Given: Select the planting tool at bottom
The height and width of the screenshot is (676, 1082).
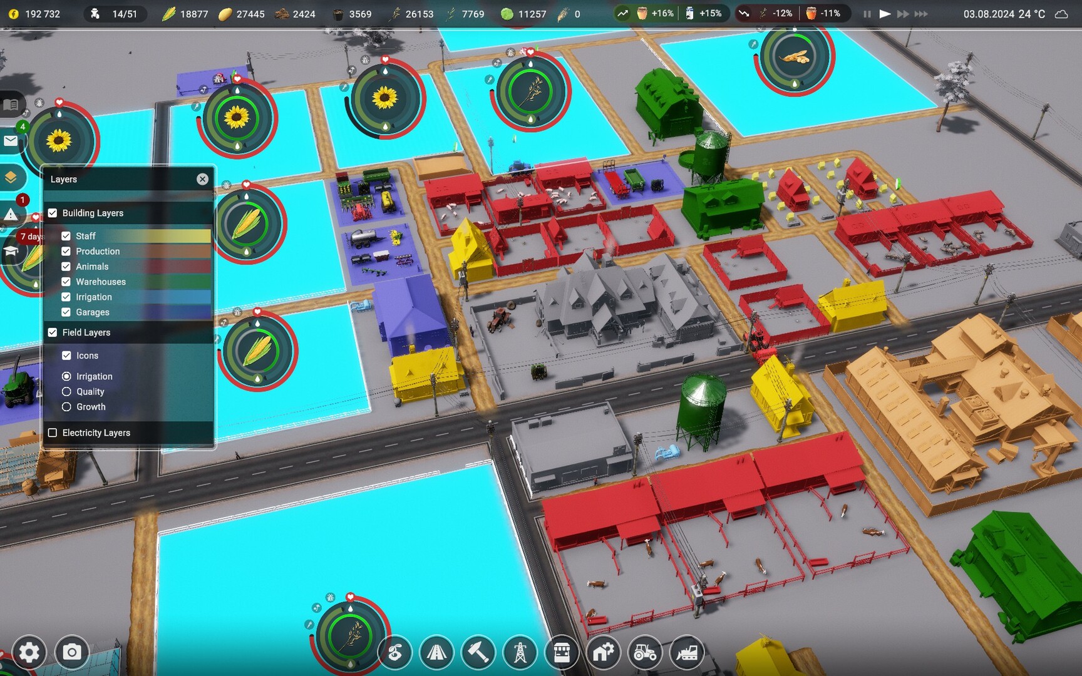Looking at the screenshot, I should pos(395,653).
